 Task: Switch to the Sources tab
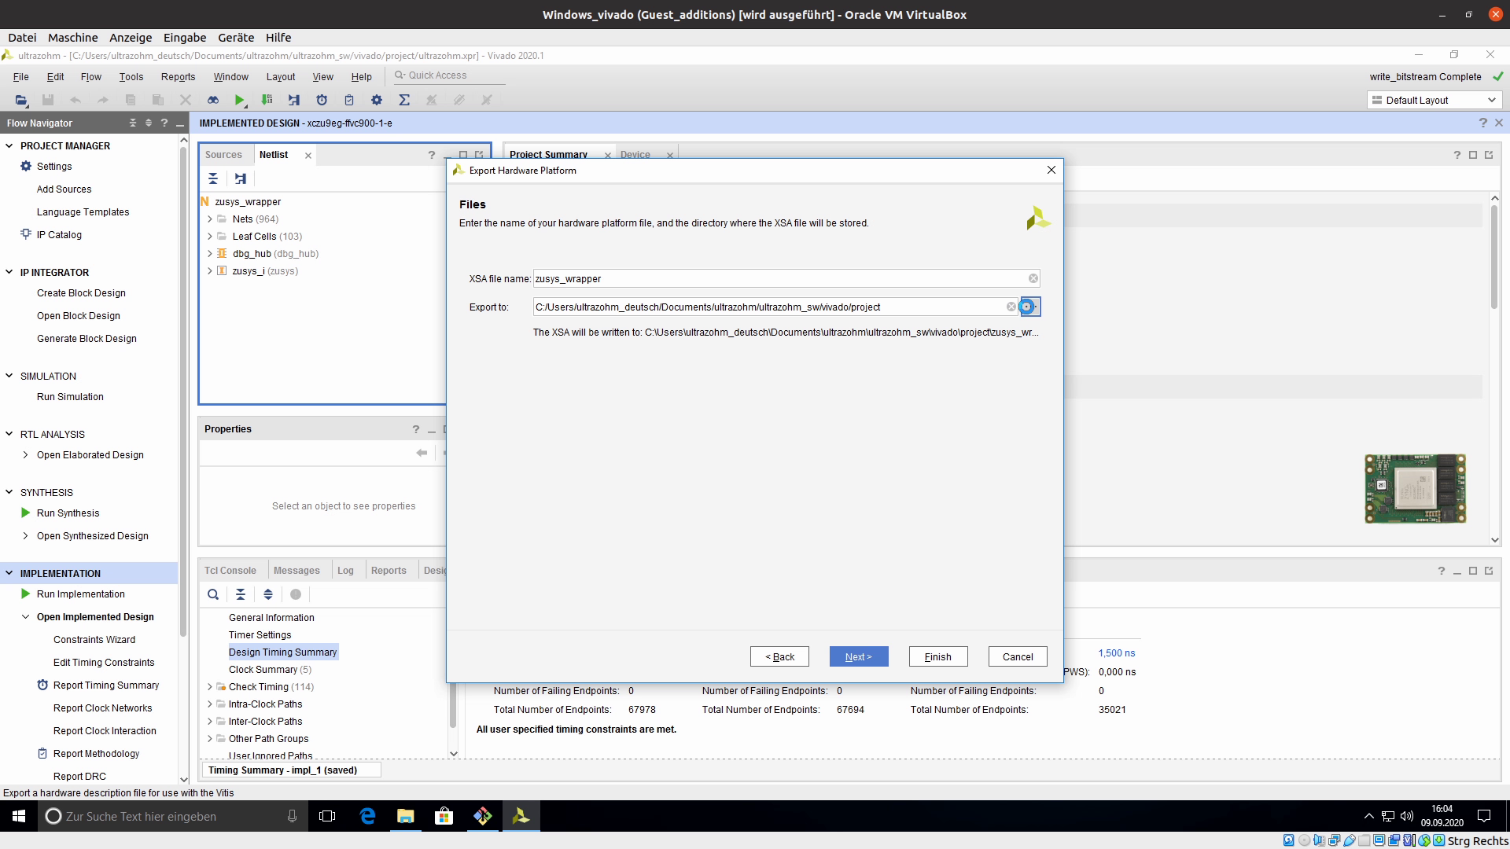(x=223, y=155)
